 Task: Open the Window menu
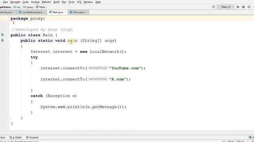point(88,2)
